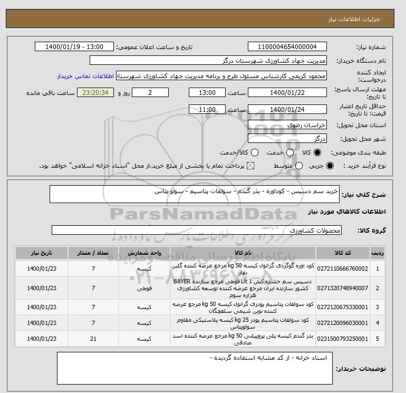
Task: Click the wheat seed item name
Action: [243, 339]
